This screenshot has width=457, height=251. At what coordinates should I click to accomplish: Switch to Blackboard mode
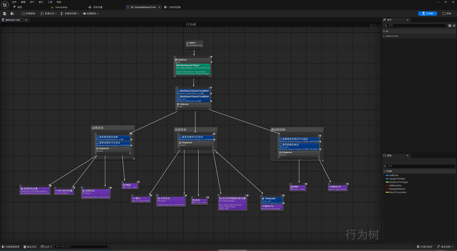click(x=446, y=13)
